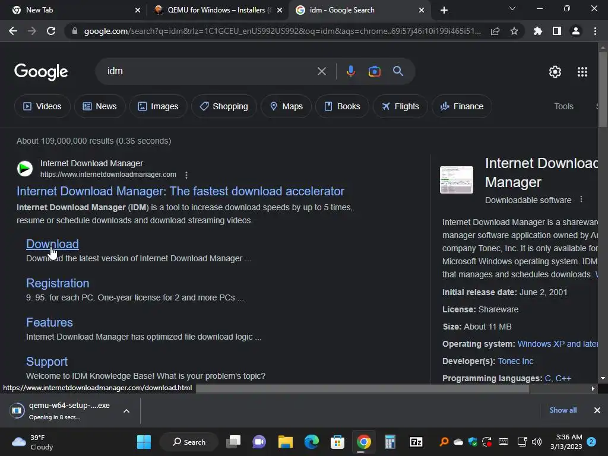Image resolution: width=608 pixels, height=456 pixels.
Task: Go back using the browser back arrow
Action: pyautogui.click(x=13, y=31)
